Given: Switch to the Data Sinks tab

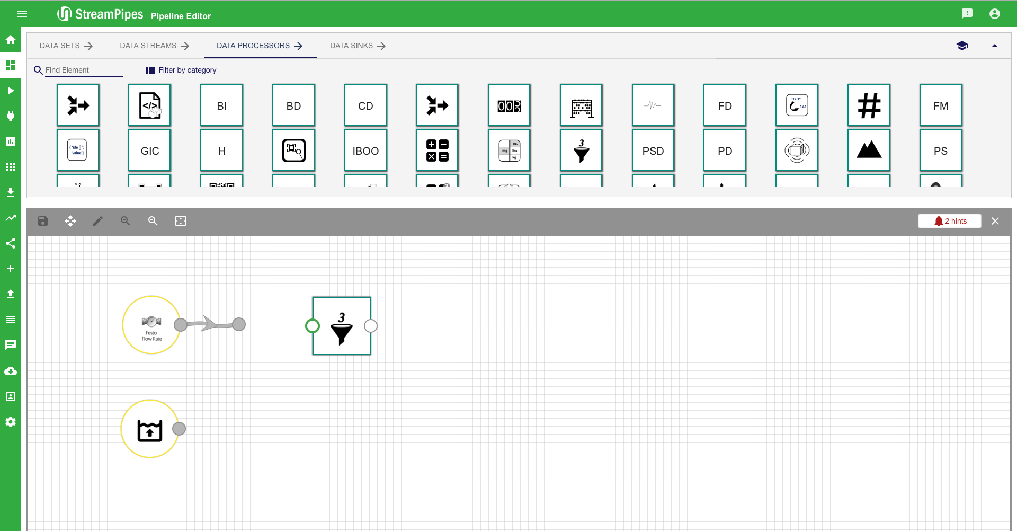Looking at the screenshot, I should pos(358,46).
